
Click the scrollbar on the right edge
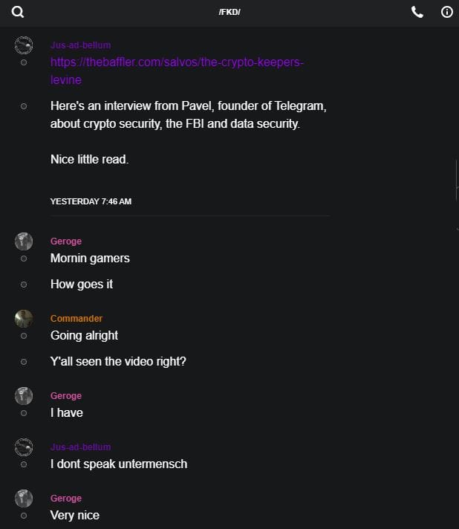coord(456,180)
